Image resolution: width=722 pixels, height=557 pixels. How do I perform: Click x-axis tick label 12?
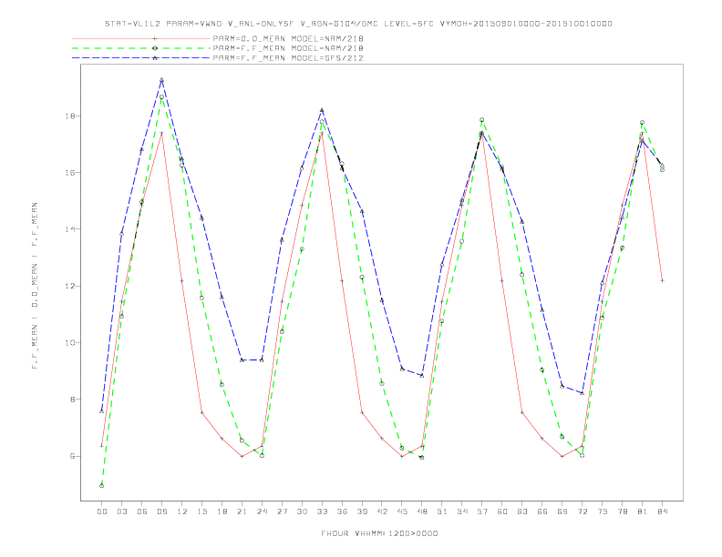tap(182, 511)
